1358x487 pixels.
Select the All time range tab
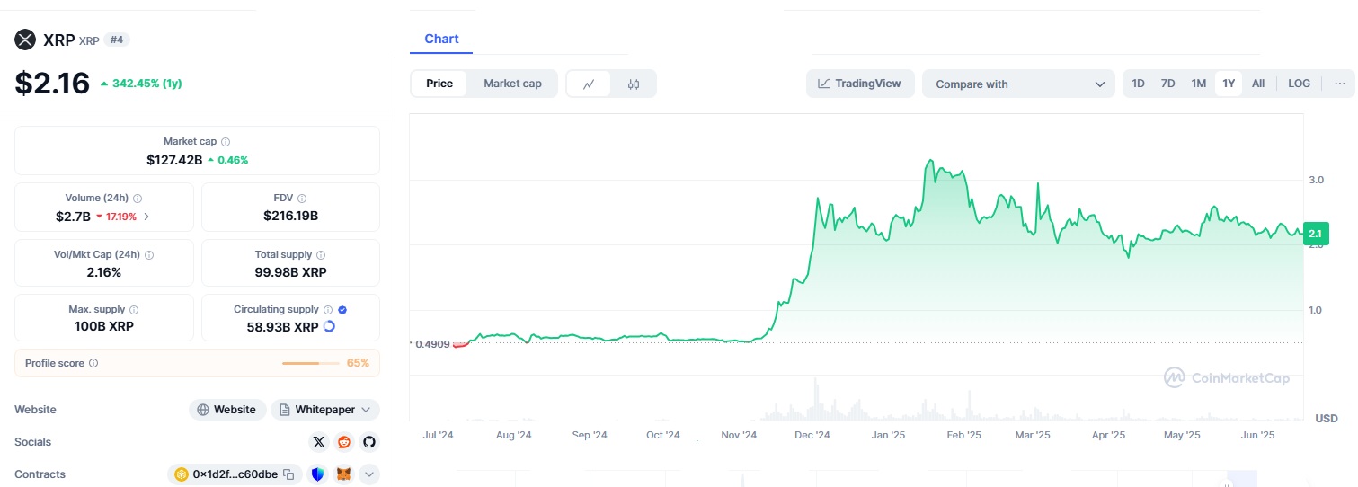[1258, 84]
